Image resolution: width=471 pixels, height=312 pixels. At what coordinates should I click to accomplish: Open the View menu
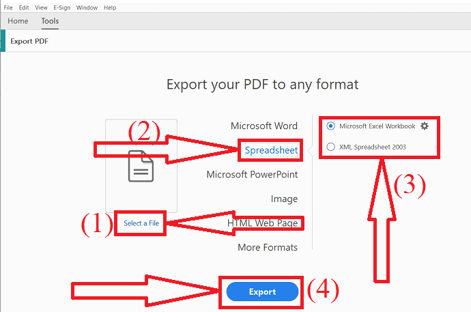click(x=41, y=8)
